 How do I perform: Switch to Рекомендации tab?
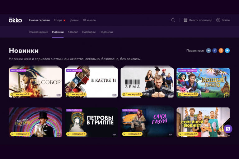click(38, 32)
